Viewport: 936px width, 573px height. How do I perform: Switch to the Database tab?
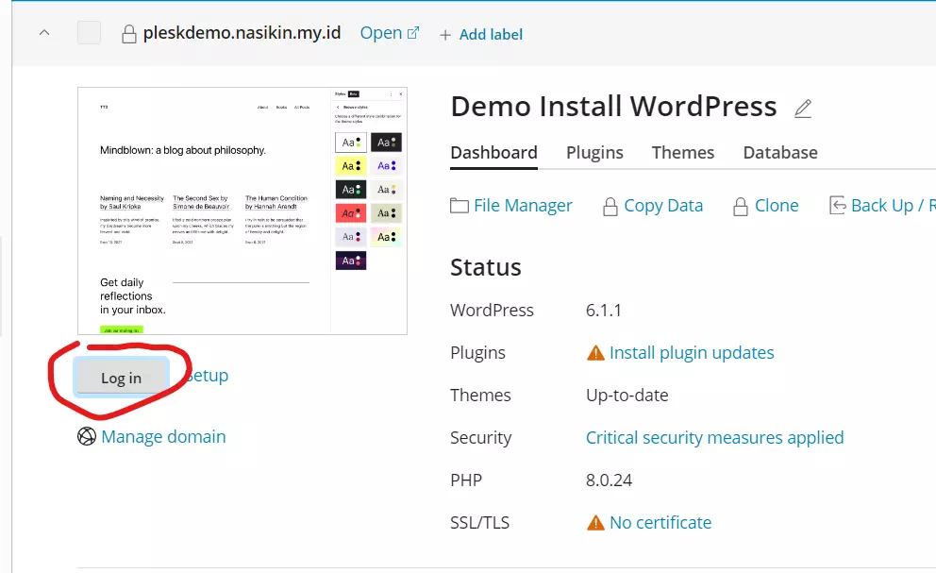click(780, 153)
